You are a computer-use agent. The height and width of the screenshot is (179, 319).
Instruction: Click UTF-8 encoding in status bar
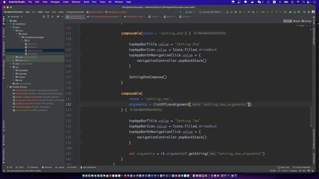[284, 171]
